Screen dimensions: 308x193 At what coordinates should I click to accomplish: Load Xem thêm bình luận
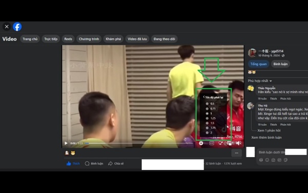coord(266,137)
